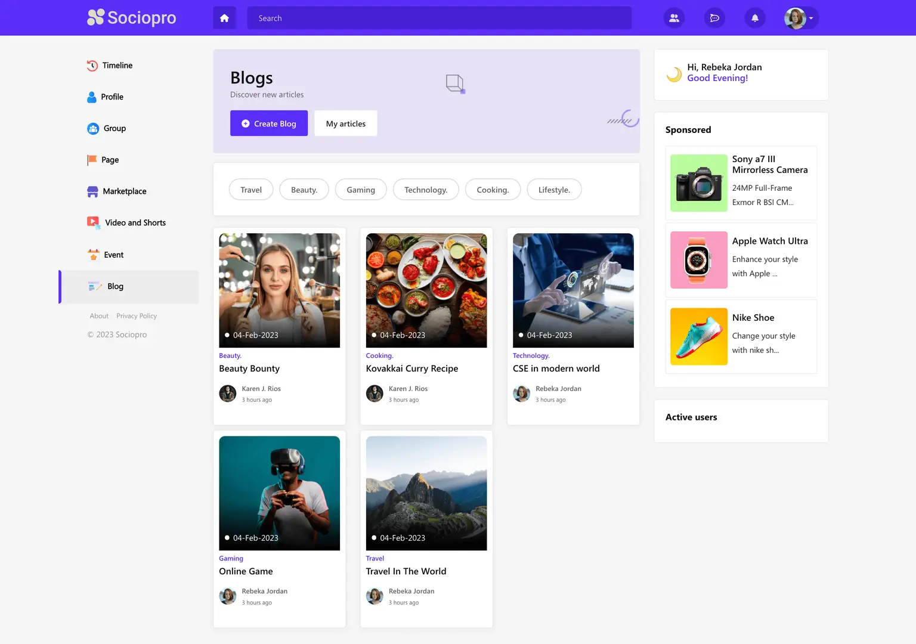This screenshot has height=644, width=916.
Task: Select the Travel category filter
Action: coord(250,190)
